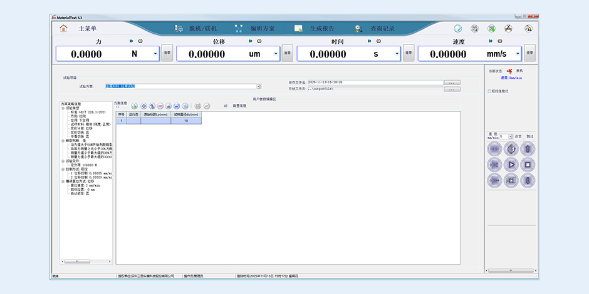Image resolution: width=589 pixels, height=294 pixels.
Task: Click the first icon in 方案信息 toolbar
Action: tap(135, 106)
